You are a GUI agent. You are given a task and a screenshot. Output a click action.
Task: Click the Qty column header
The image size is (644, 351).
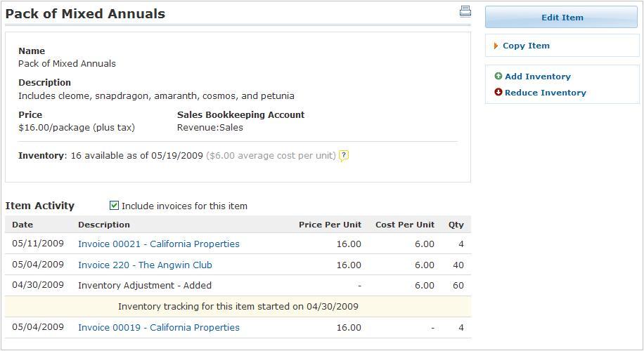point(456,225)
